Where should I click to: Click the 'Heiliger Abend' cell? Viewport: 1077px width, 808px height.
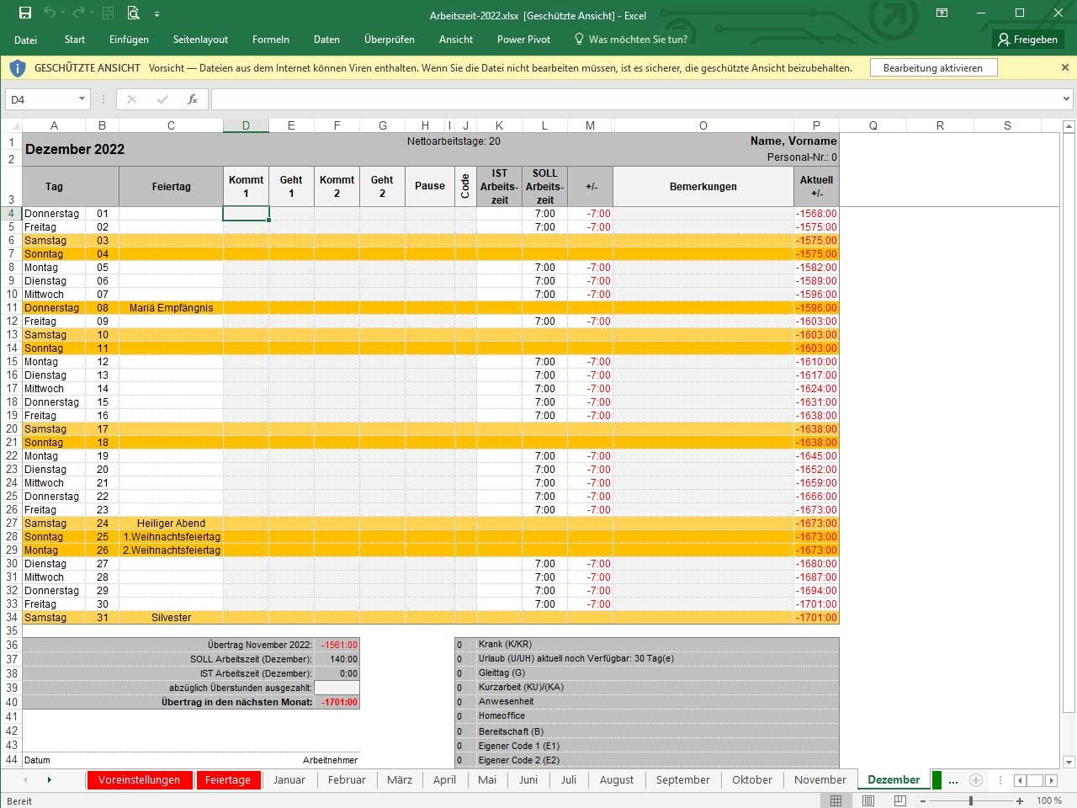pos(171,524)
